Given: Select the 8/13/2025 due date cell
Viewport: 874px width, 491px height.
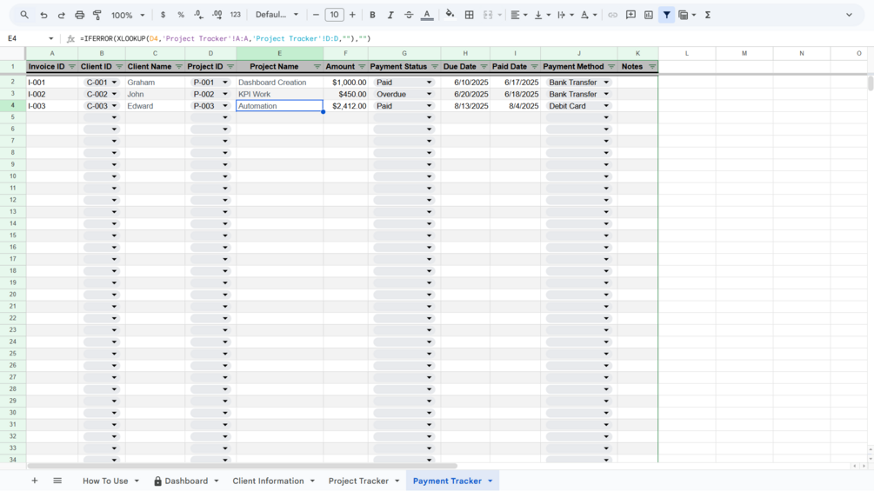Looking at the screenshot, I should pos(465,106).
